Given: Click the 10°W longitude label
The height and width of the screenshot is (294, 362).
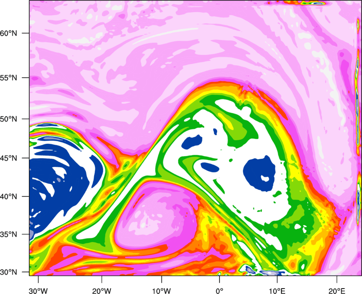Looking at the screenshot, I should pyautogui.click(x=162, y=291).
